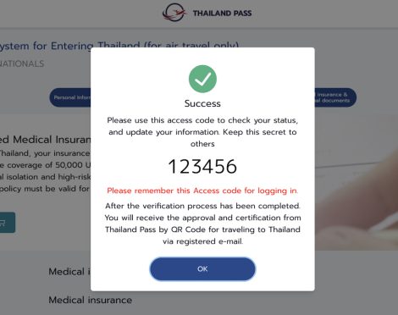
Task: Click the green success checkmark icon
Action: click(202, 79)
